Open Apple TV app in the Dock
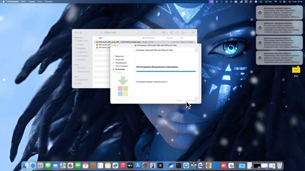The height and width of the screenshot is (171, 305). pyautogui.click(x=130, y=166)
